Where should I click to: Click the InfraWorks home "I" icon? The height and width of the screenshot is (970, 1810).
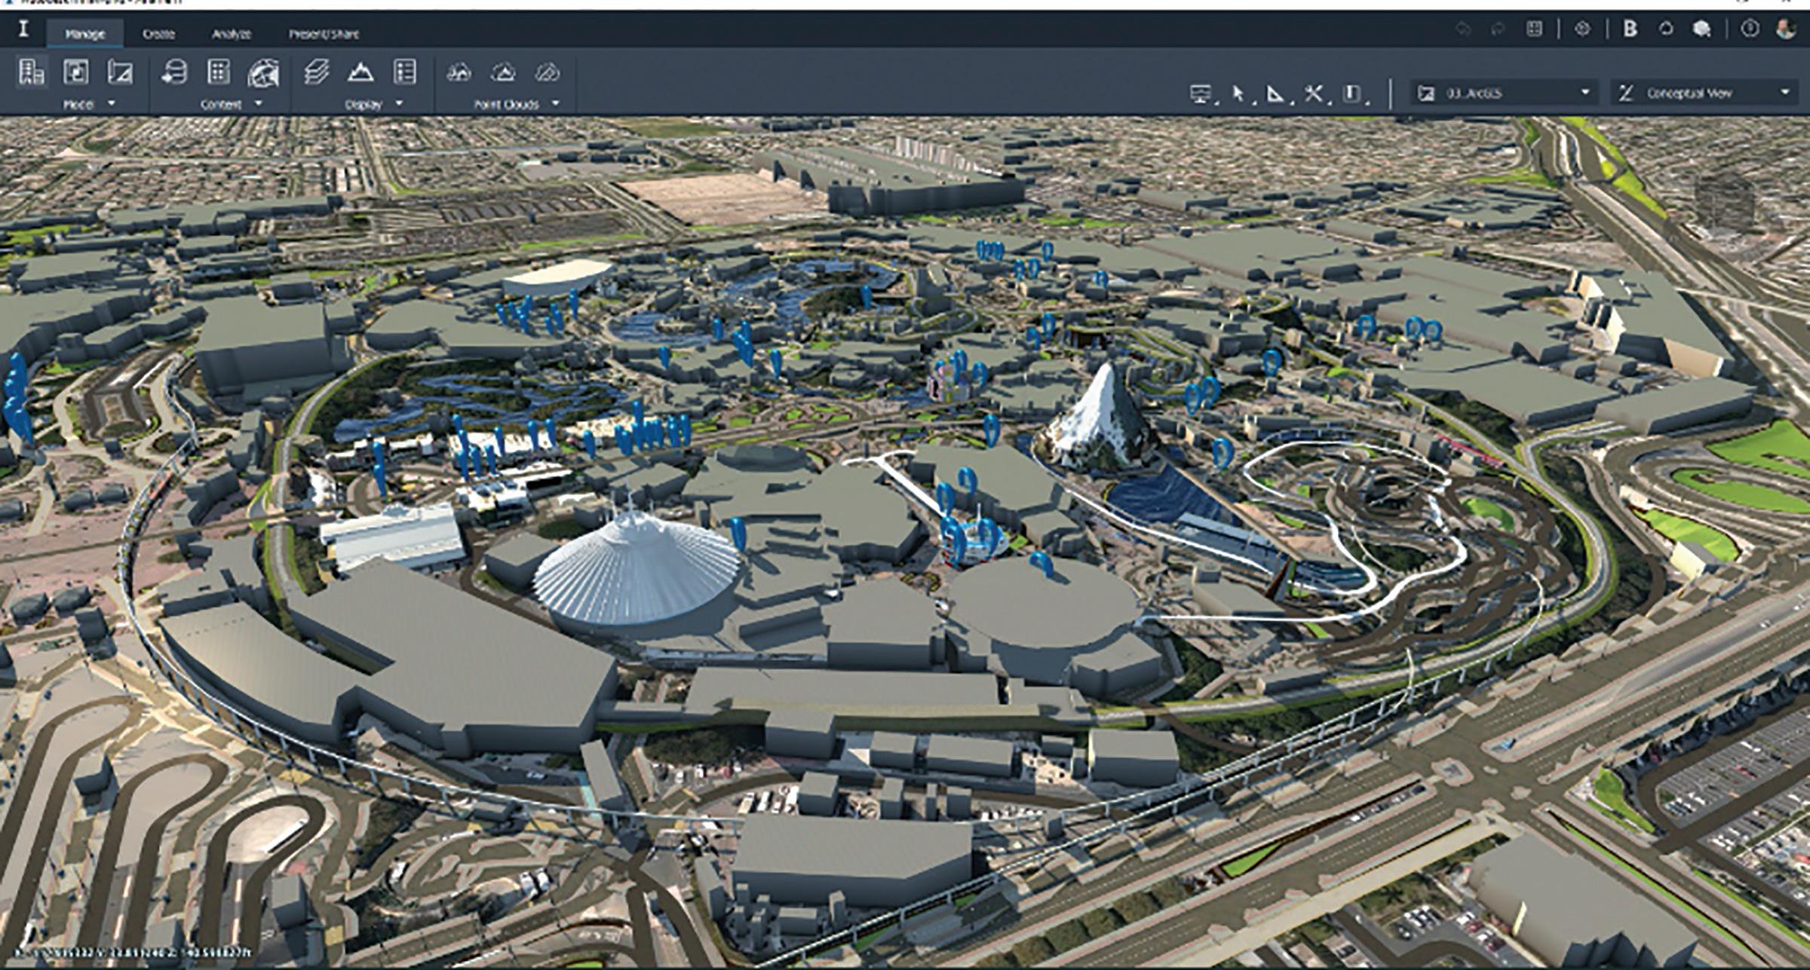[23, 29]
